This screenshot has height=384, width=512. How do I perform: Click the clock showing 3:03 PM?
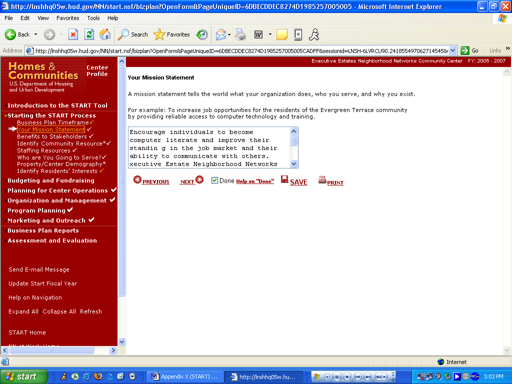pyautogui.click(x=493, y=376)
